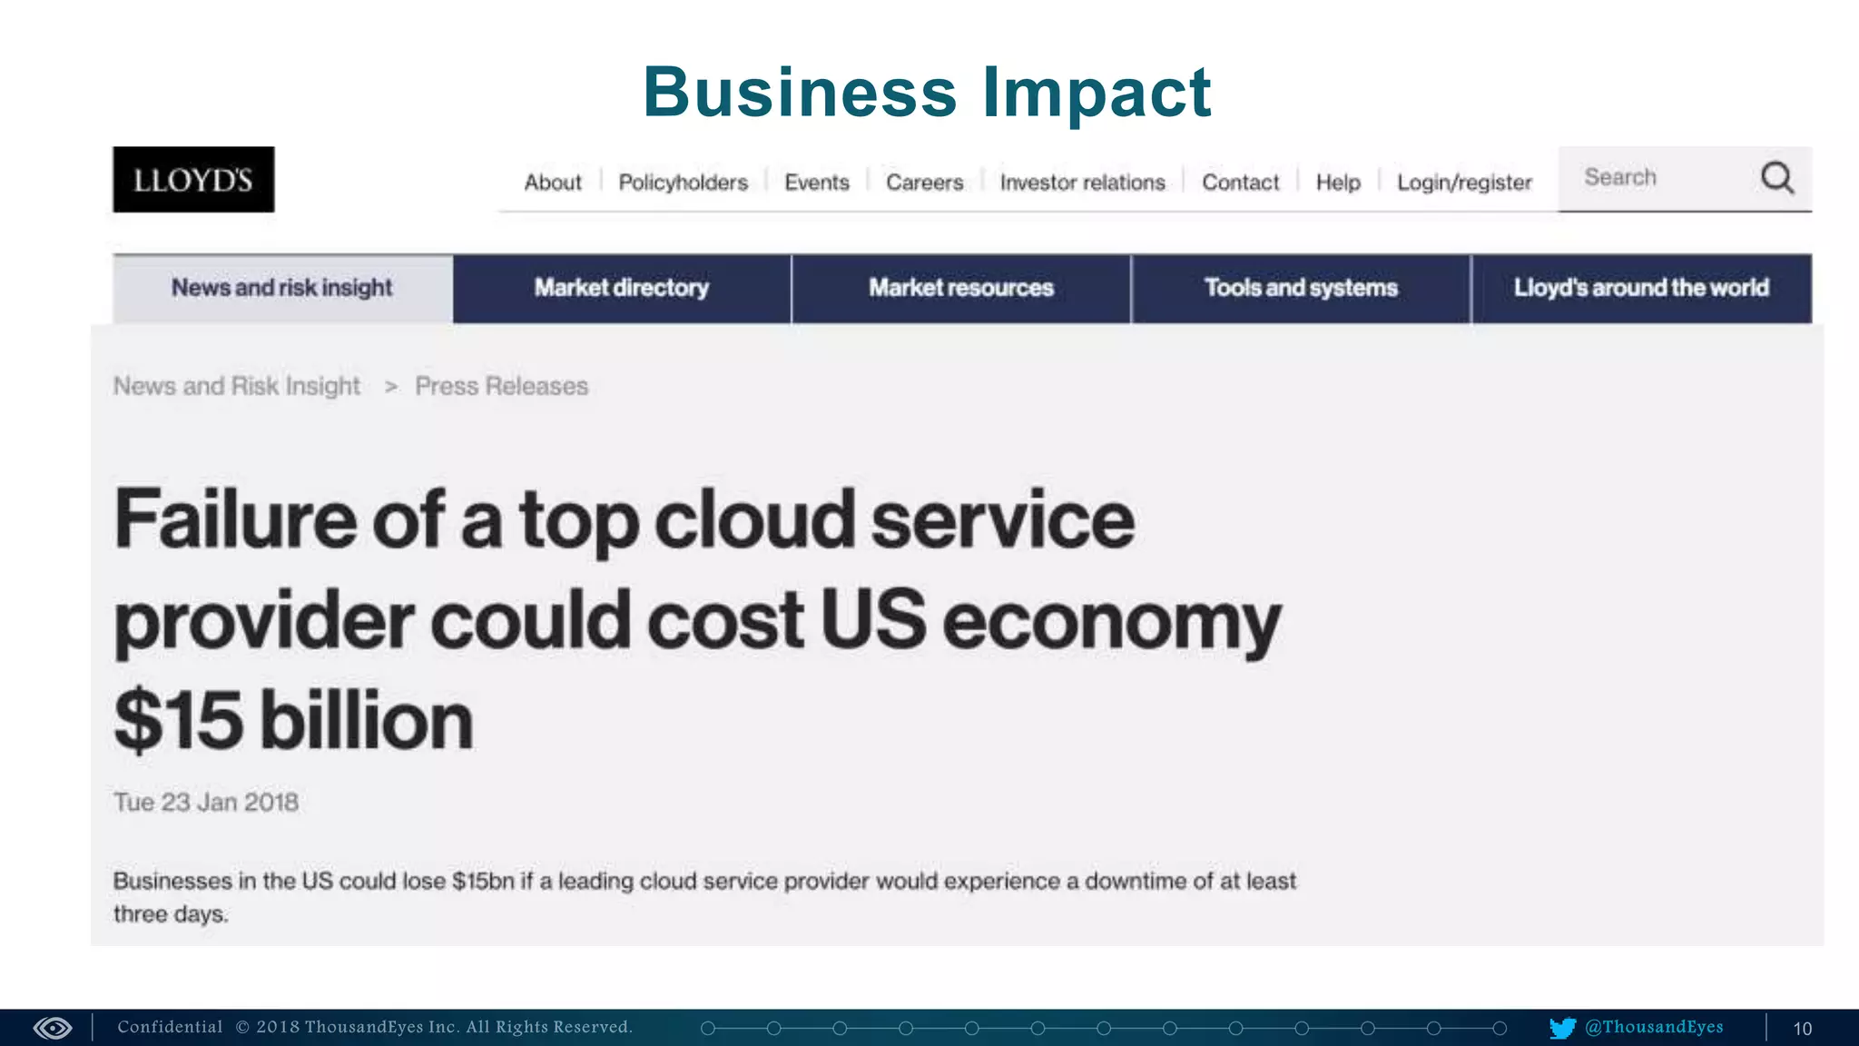The image size is (1859, 1046).
Task: Open Lloyd's around the world tab
Action: pos(1641,289)
